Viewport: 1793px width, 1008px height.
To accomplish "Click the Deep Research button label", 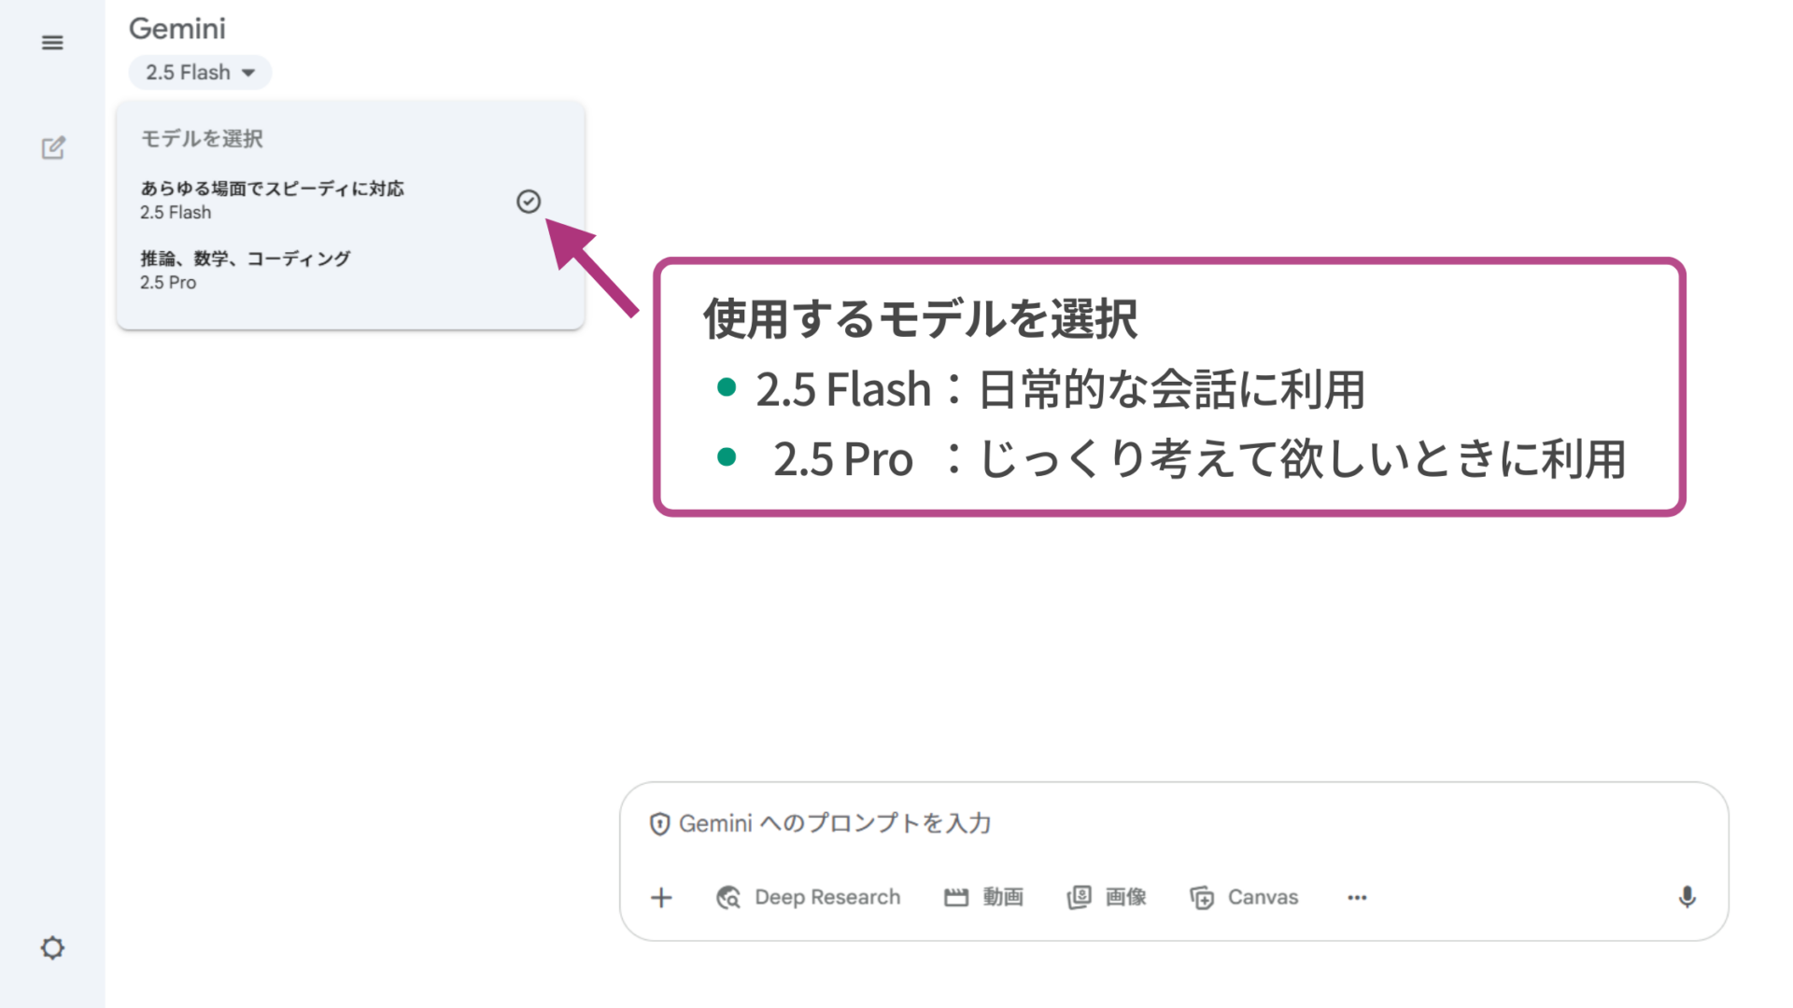I will click(x=827, y=898).
